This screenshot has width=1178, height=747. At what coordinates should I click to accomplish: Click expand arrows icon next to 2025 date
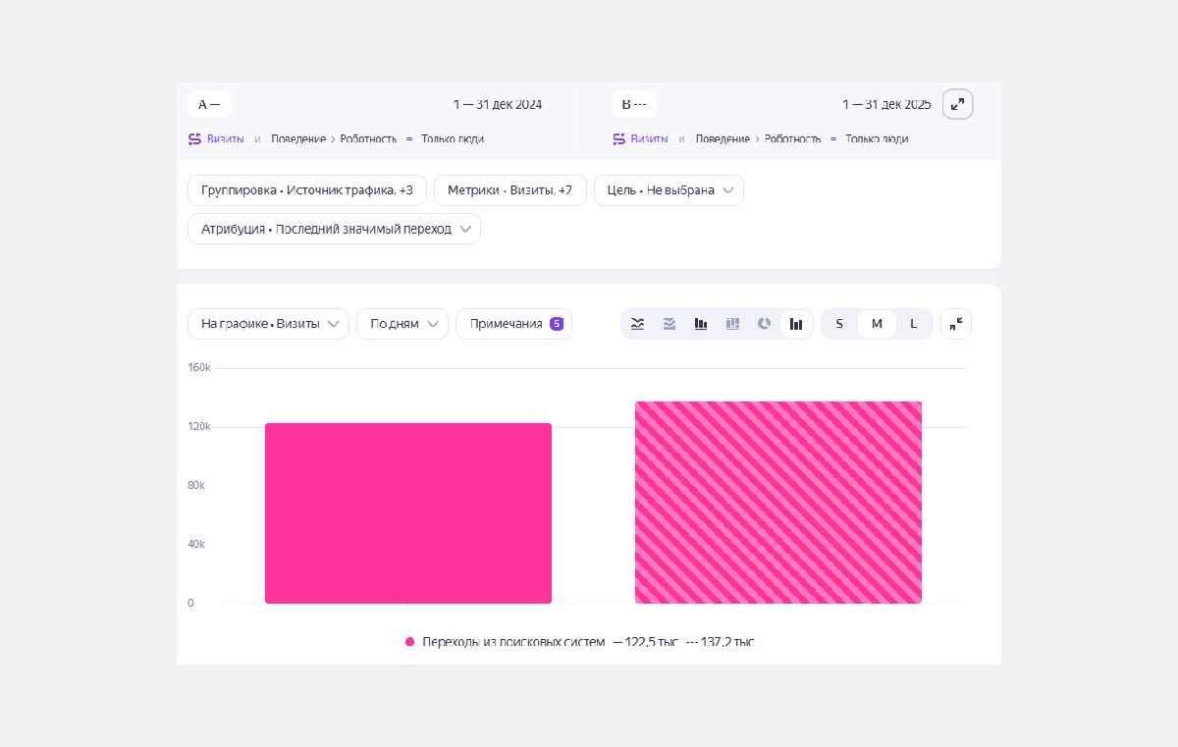(x=958, y=104)
